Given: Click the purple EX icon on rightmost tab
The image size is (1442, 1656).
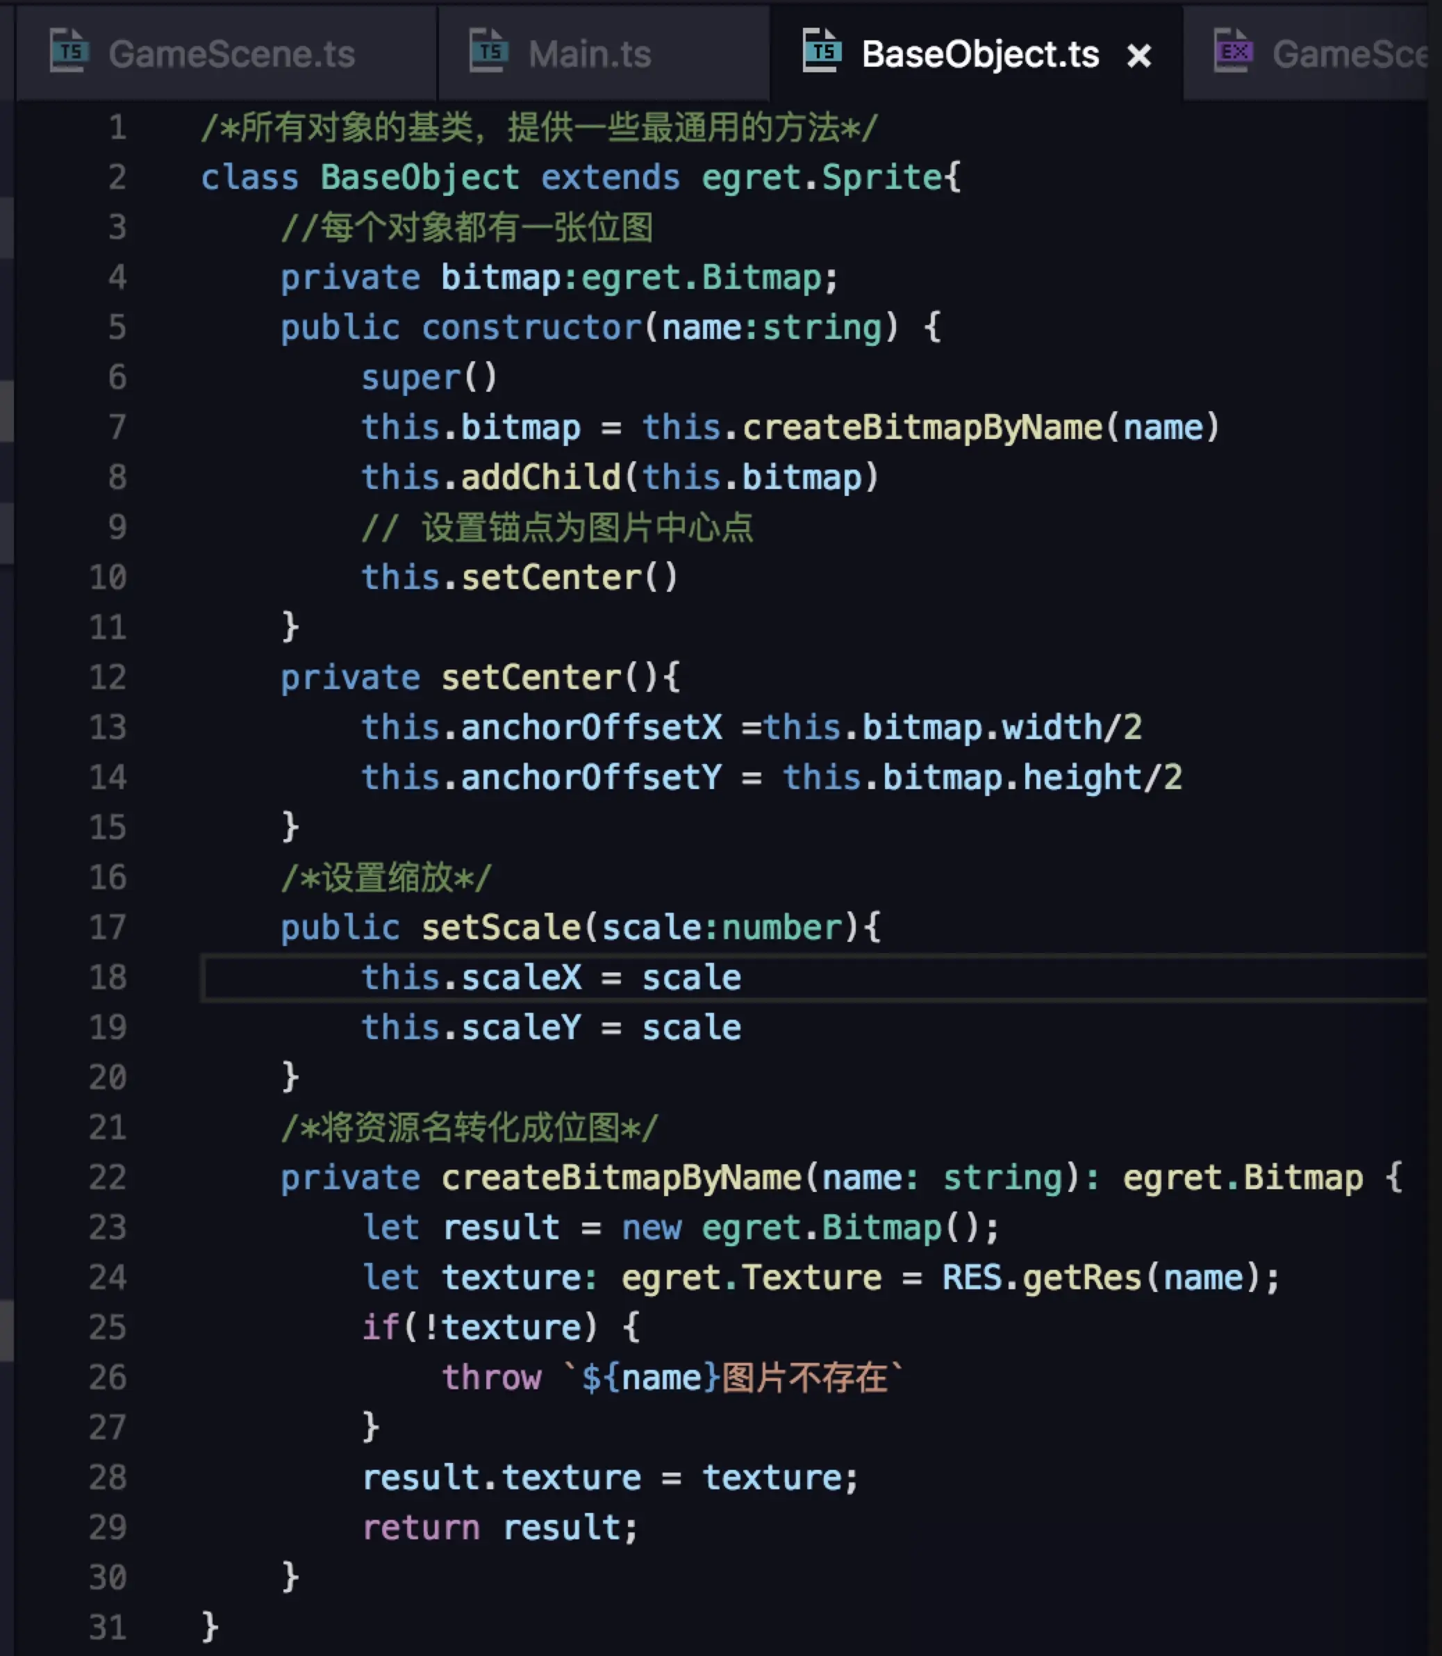Looking at the screenshot, I should (1234, 51).
